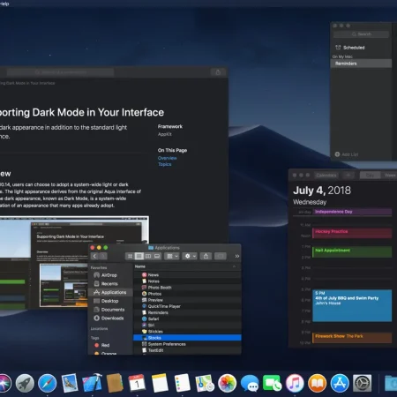This screenshot has height=397, width=397.
Task: Select the Red tag in Finder sidebar
Action: 105,345
